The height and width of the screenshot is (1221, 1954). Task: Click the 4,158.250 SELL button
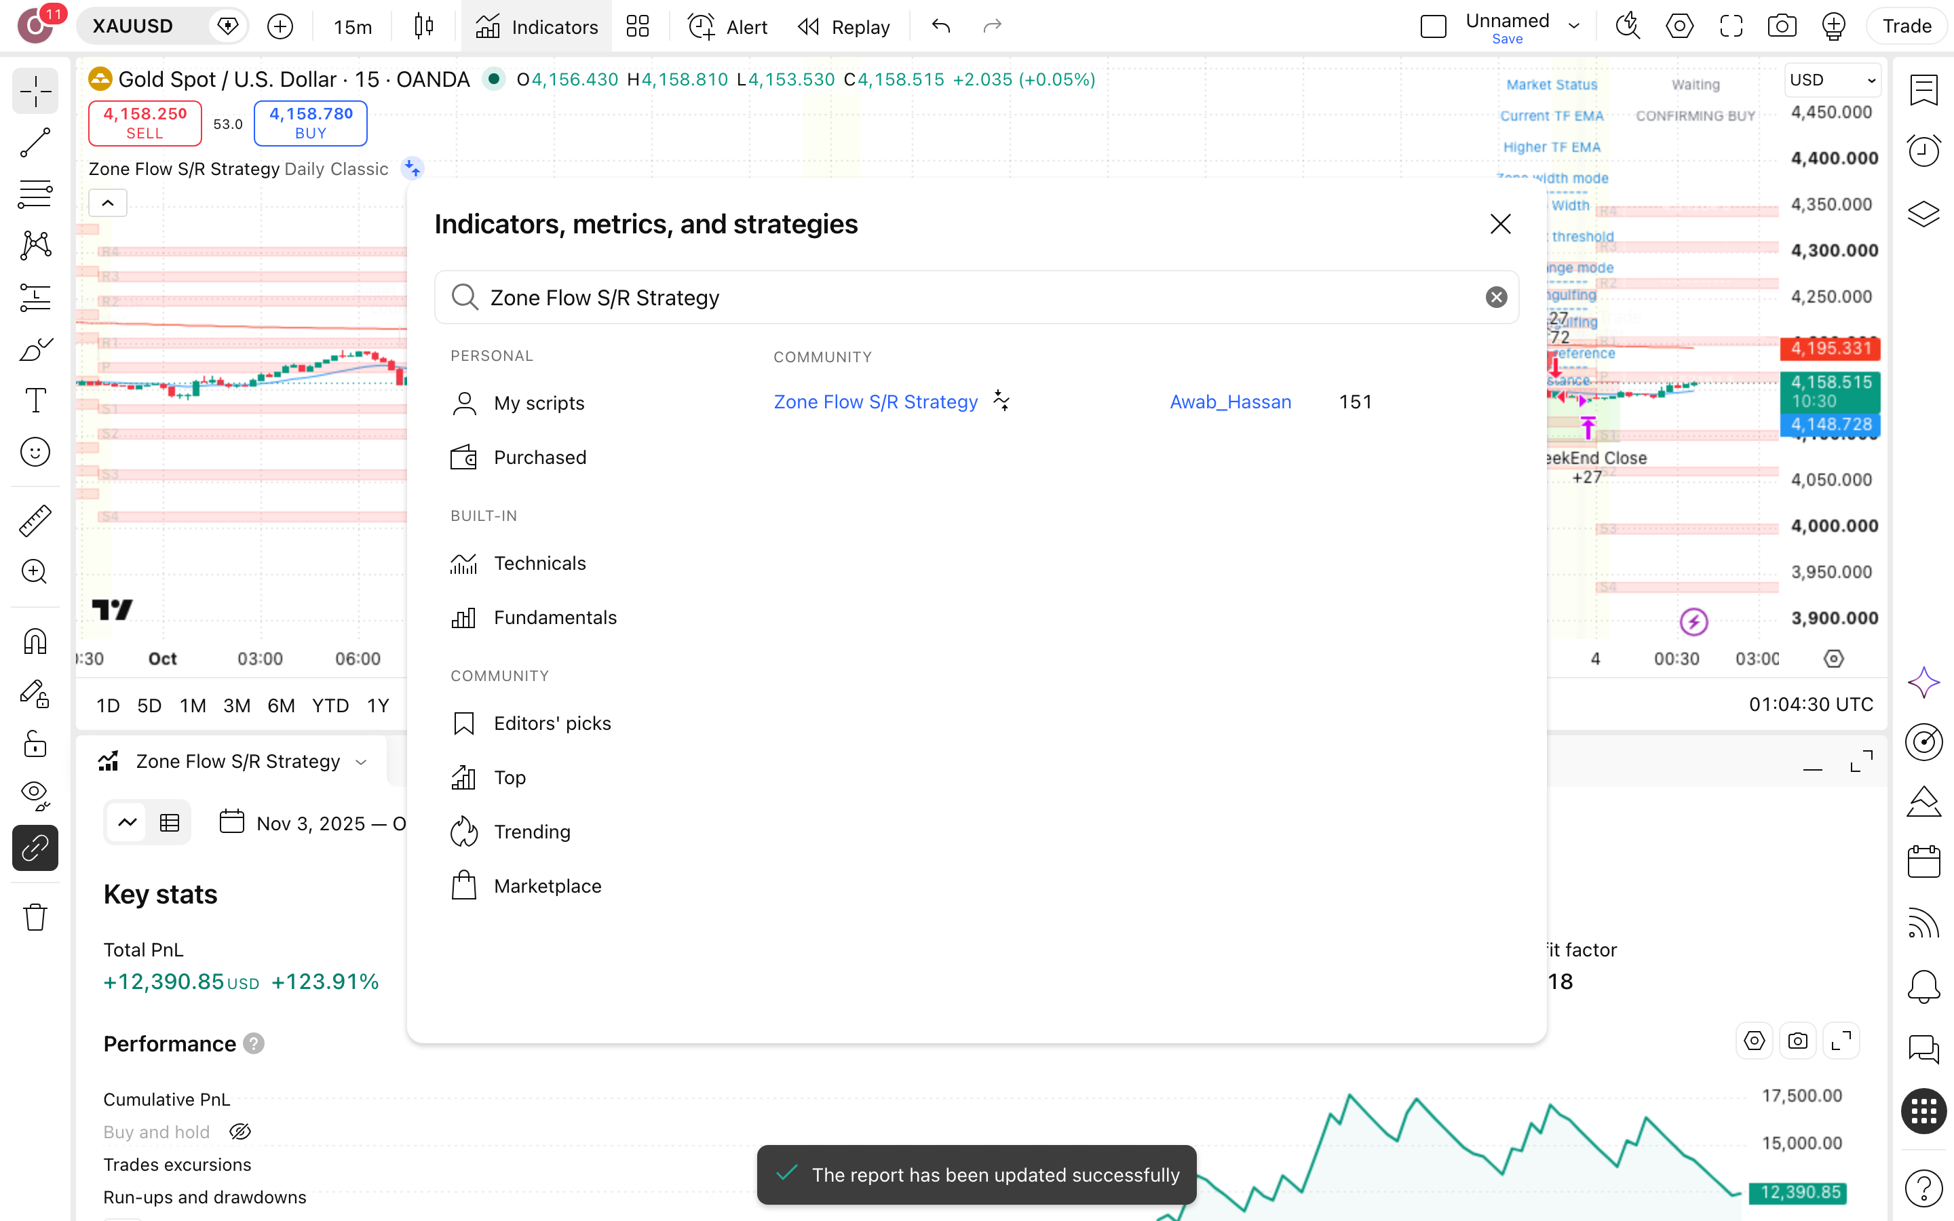coord(145,123)
